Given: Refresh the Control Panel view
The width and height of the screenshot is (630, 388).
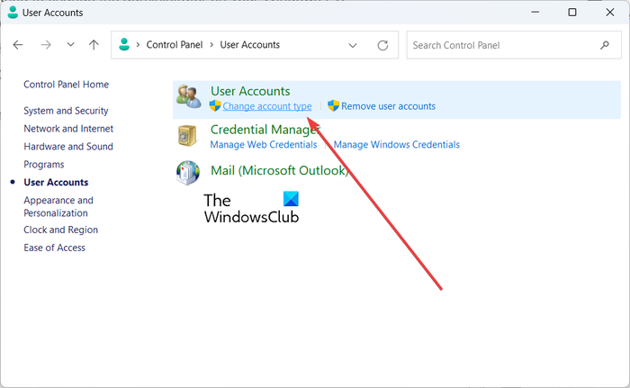Looking at the screenshot, I should coord(382,45).
